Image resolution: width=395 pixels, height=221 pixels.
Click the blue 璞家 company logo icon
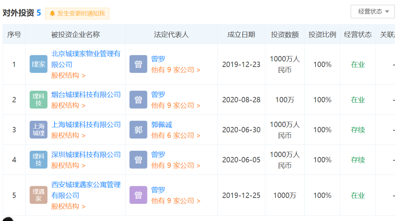(x=38, y=64)
